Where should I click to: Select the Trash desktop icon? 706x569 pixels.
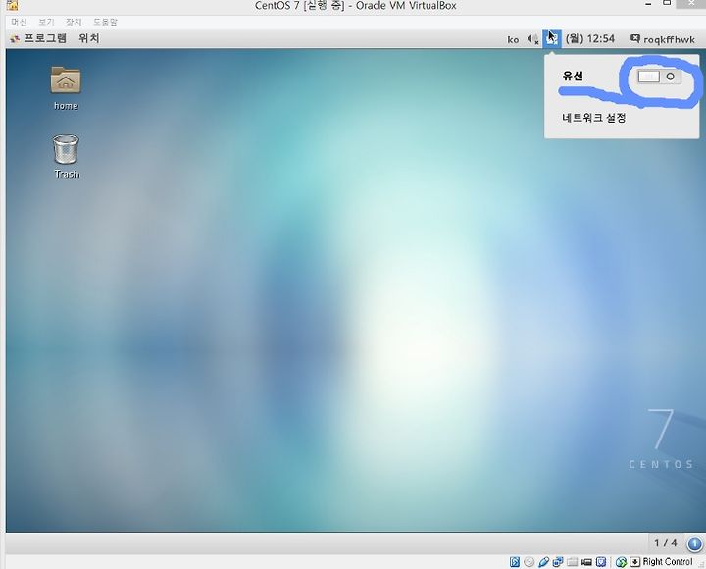(x=67, y=156)
